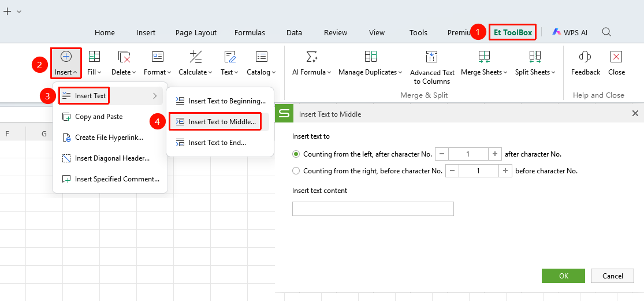Viewport: 644px width, 301px height.
Task: Switch to the Page Layout tab
Action: [196, 32]
